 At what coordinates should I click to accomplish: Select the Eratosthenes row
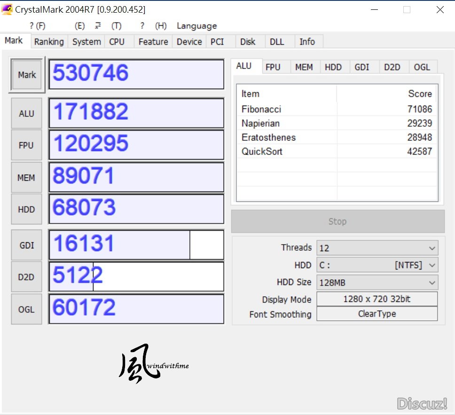[x=337, y=137]
